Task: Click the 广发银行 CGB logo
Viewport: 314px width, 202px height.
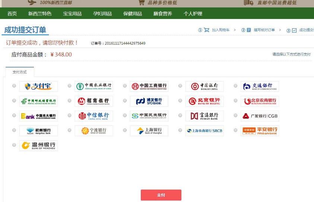Action: tap(260, 116)
